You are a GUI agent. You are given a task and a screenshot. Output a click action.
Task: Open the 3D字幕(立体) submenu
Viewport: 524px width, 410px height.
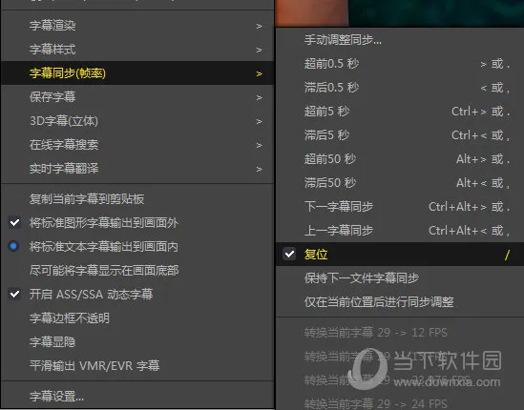point(137,121)
